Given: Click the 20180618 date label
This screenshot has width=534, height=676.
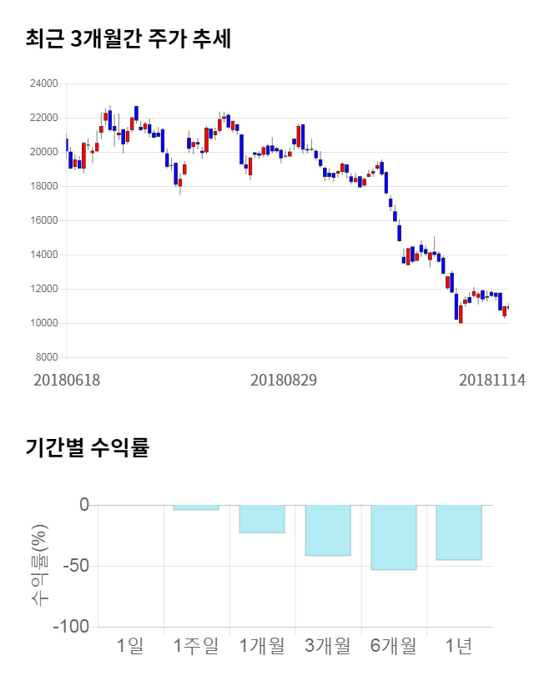Looking at the screenshot, I should (67, 380).
